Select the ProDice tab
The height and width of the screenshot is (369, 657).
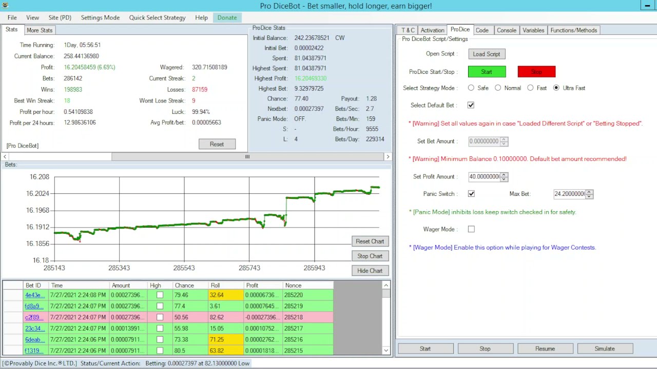460,30
